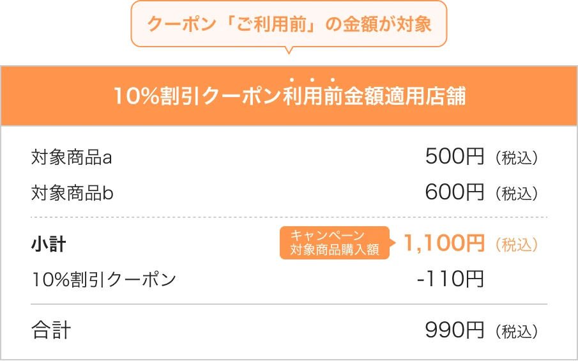The image size is (578, 361).
Task: Click the dotted divider line above 小計
Action: click(289, 218)
